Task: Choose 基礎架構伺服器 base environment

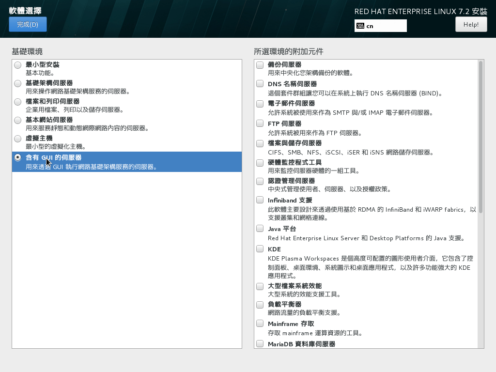Action: pos(18,83)
